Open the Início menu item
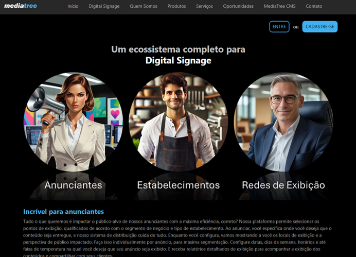Screen dimensions: 356x257 [x=73, y=6]
